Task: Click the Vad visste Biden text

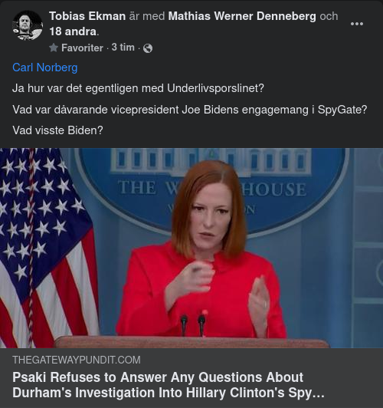Action: (57, 130)
